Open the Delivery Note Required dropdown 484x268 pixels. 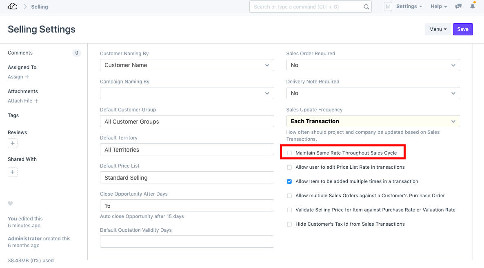coord(373,93)
